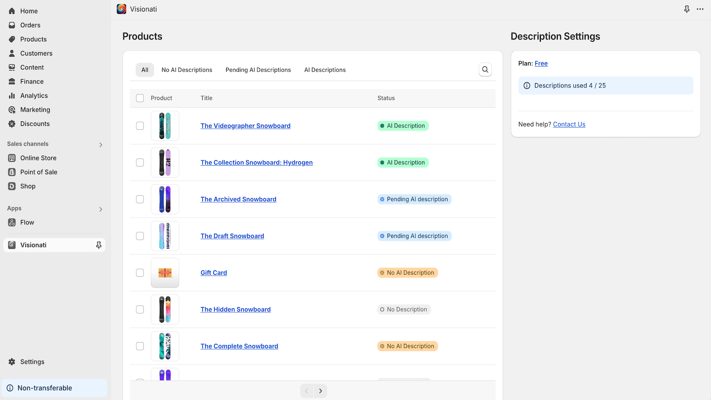This screenshot has width=711, height=400.
Task: Expand the Sales channels section
Action: coord(100,144)
